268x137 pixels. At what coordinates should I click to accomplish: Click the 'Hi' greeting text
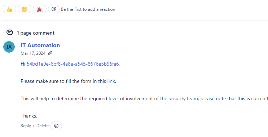click(23, 64)
